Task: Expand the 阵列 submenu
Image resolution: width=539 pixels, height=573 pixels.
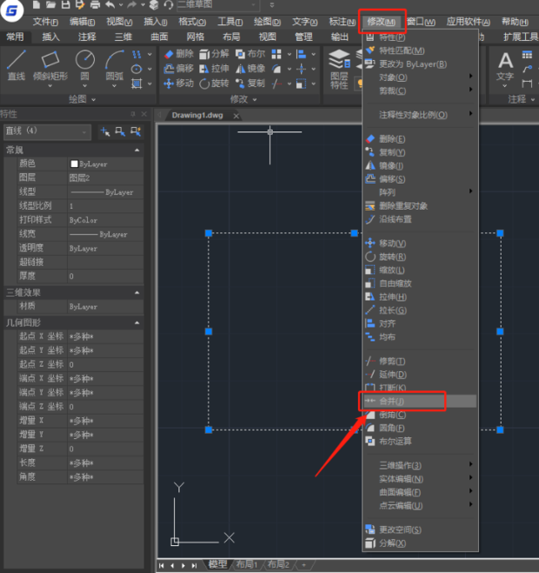Action: [420, 192]
